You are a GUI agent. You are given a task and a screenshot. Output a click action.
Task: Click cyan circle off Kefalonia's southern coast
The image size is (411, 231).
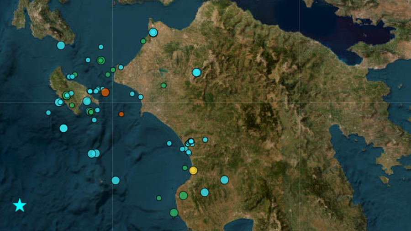(x=61, y=45)
